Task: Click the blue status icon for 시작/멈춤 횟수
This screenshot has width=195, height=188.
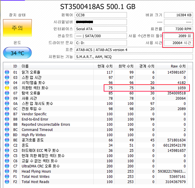Action: point(7,82)
